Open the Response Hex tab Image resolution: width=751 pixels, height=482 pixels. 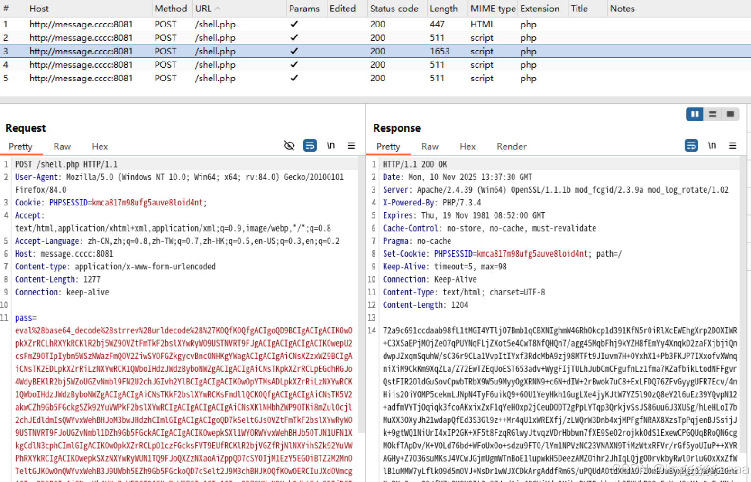[x=467, y=146]
